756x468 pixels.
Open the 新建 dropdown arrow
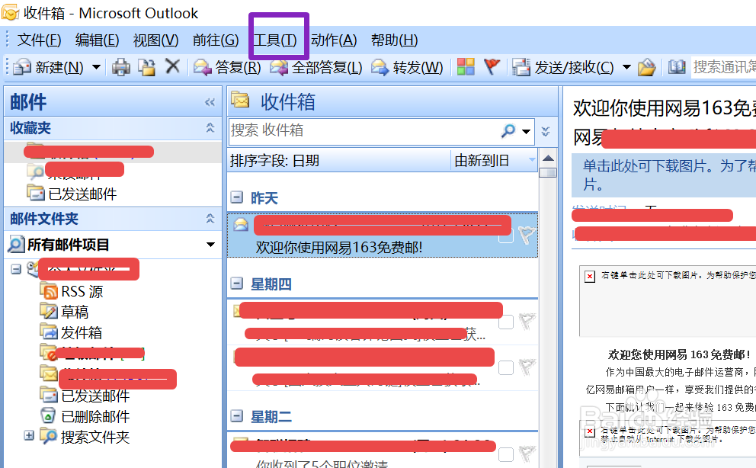click(97, 67)
